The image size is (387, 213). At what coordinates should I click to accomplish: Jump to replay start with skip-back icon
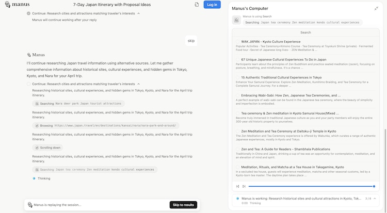237,186
